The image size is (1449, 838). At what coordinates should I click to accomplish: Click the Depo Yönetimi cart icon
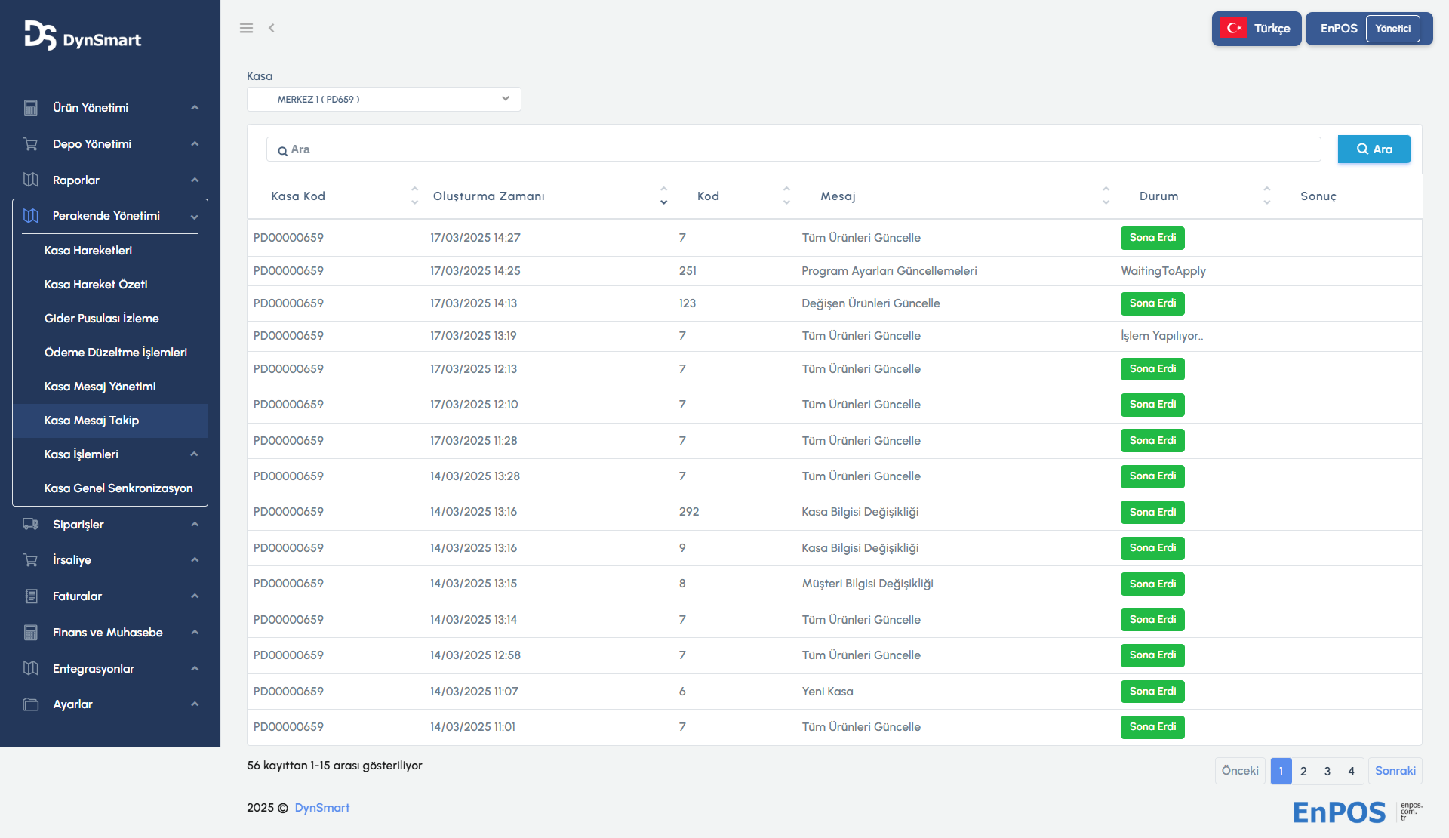pos(31,144)
